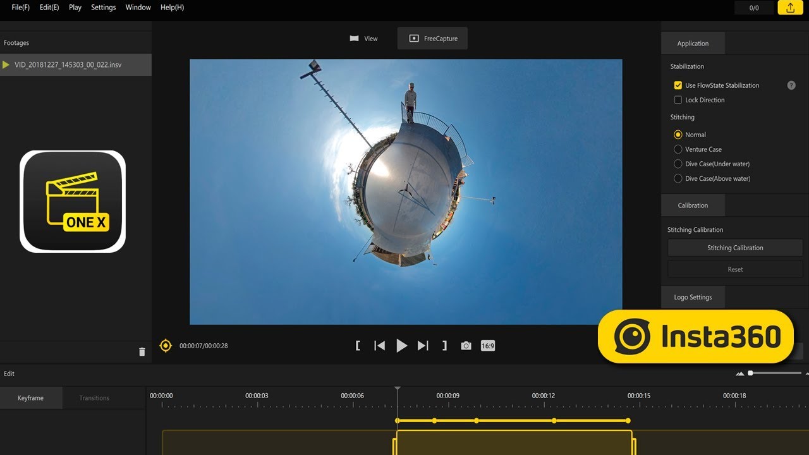The image size is (809, 455).
Task: Click the tiny planet video preview
Action: [406, 192]
